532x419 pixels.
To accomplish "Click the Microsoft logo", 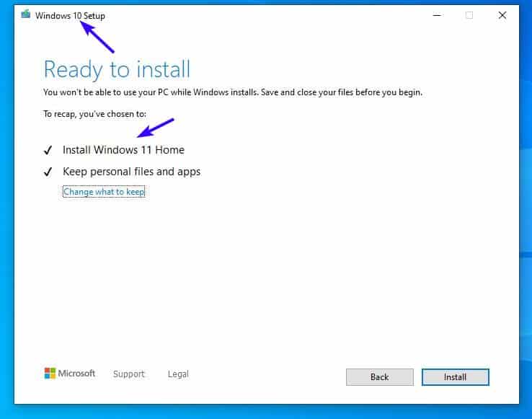I will (x=69, y=373).
